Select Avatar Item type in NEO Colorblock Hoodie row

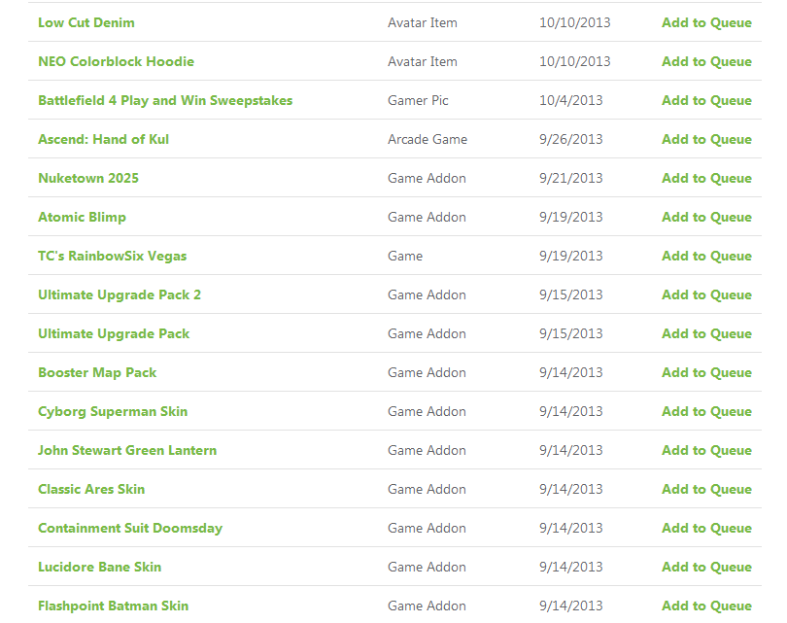422,61
